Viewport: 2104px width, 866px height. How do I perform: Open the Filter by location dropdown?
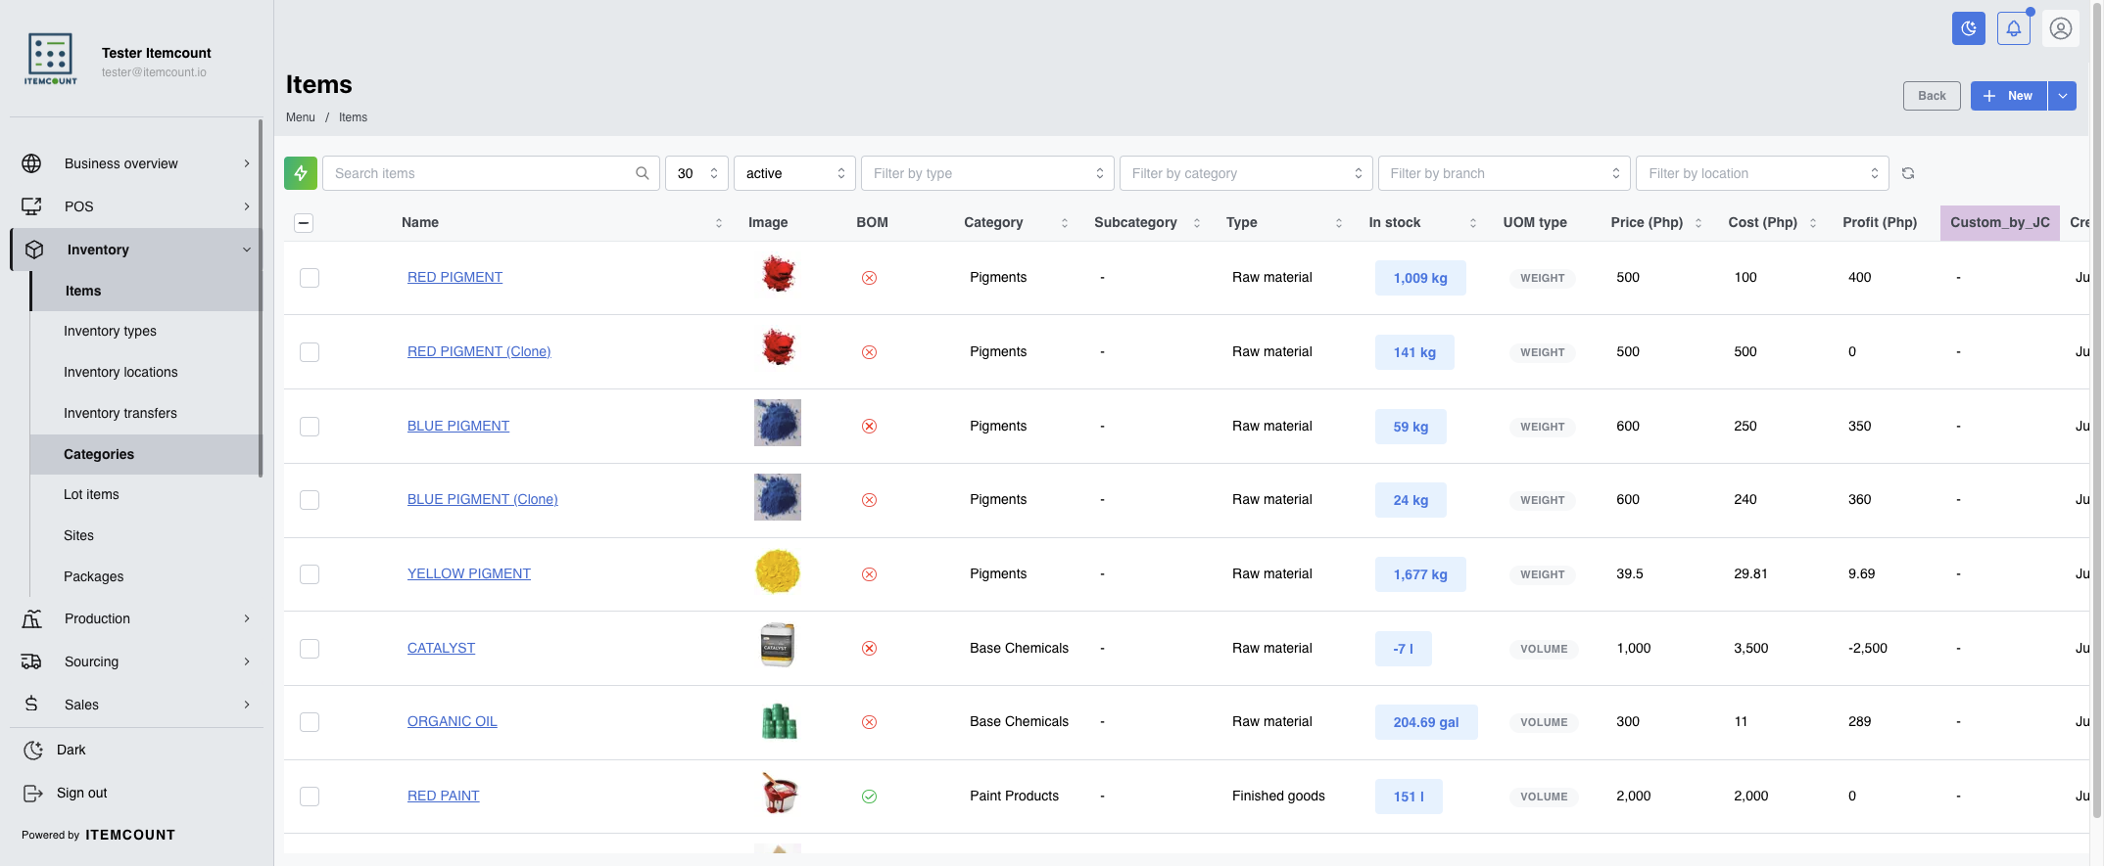pyautogui.click(x=1762, y=173)
